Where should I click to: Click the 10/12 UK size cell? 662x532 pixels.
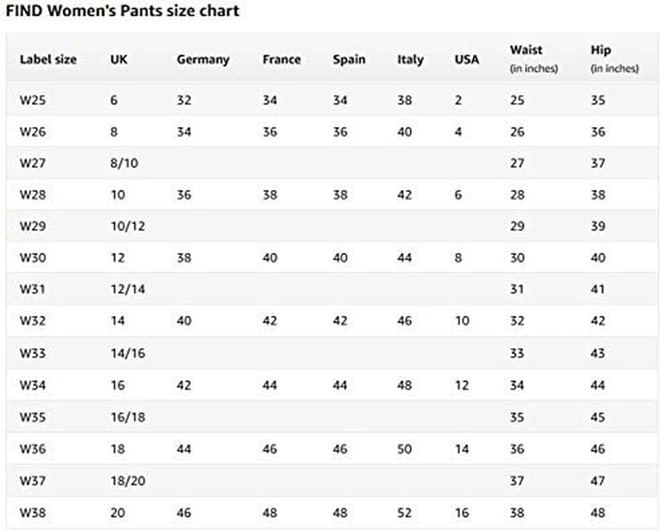128,226
